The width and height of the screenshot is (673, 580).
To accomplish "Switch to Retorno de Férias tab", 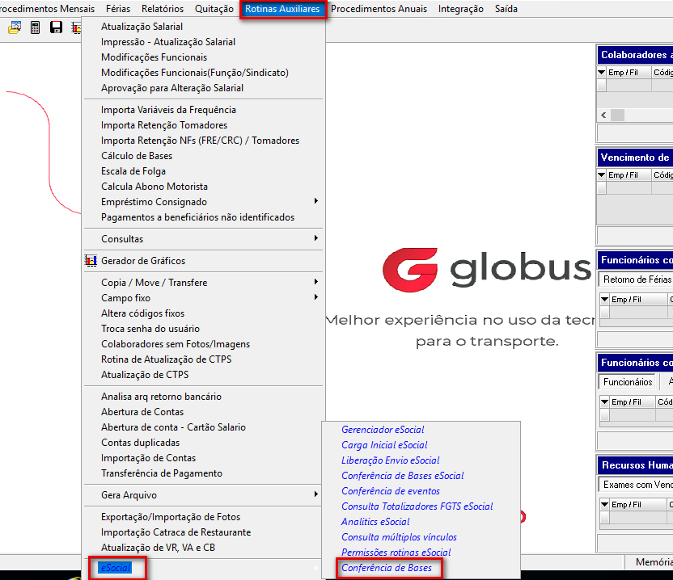I will click(637, 280).
